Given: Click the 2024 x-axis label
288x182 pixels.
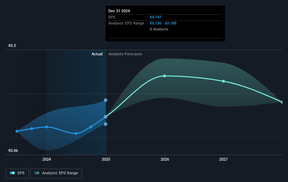Looking at the screenshot, I should pos(47,159).
